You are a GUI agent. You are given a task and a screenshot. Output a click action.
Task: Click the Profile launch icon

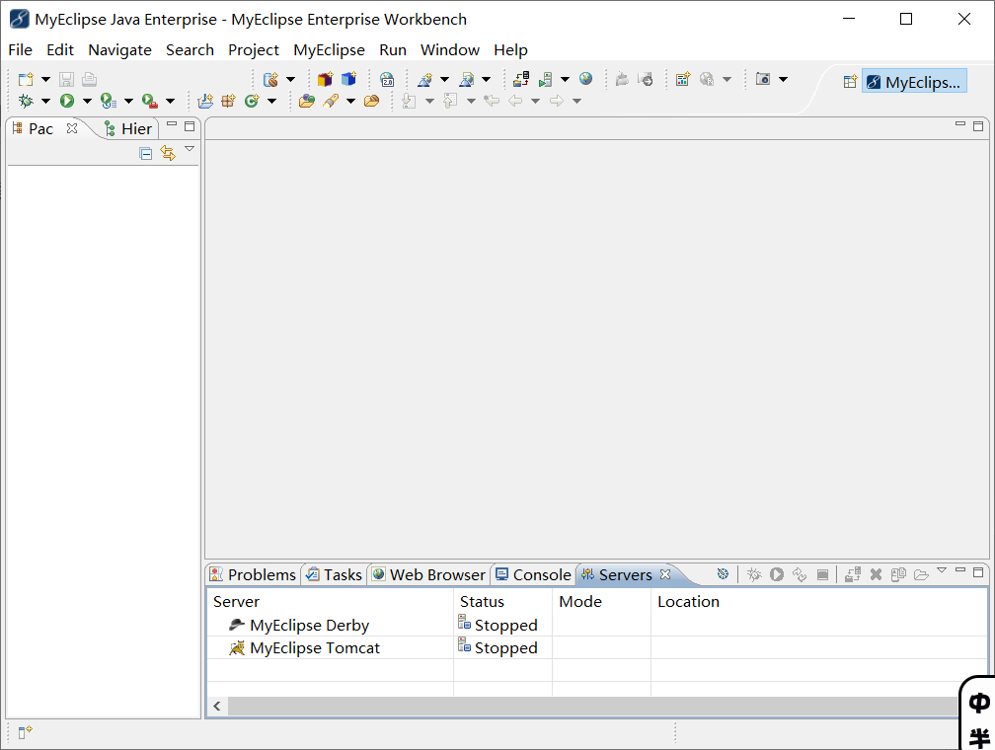[x=109, y=101]
